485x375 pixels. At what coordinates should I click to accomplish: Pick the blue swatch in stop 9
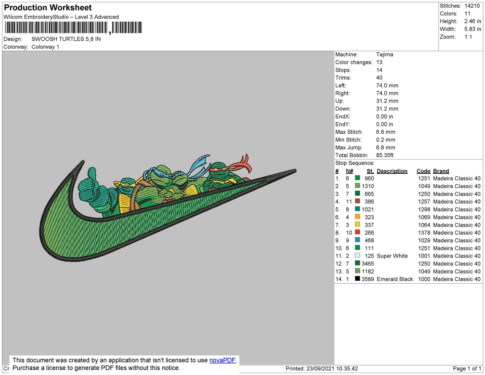(x=357, y=240)
